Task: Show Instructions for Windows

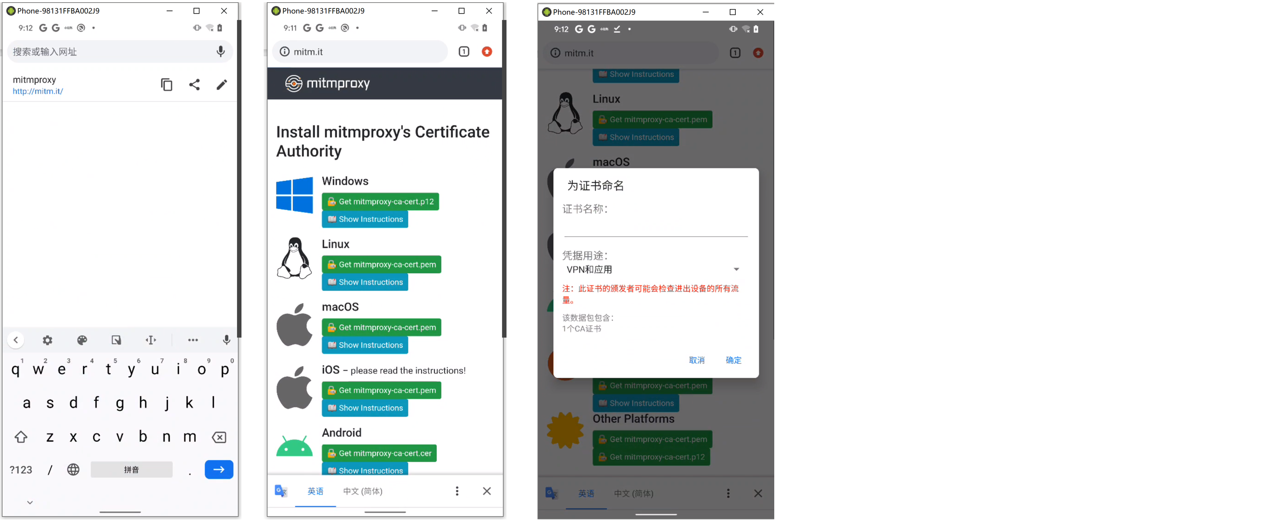Action: click(365, 219)
